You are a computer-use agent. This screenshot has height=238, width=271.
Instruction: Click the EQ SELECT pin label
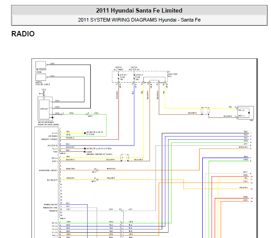pos(52,180)
